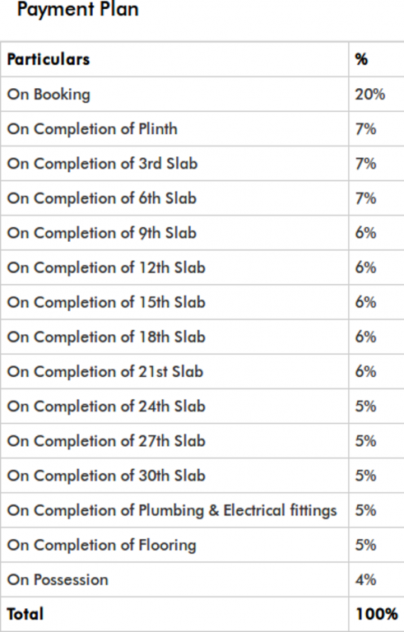
Task: Click On Completion of 3rd Slab
Action: pos(102,164)
